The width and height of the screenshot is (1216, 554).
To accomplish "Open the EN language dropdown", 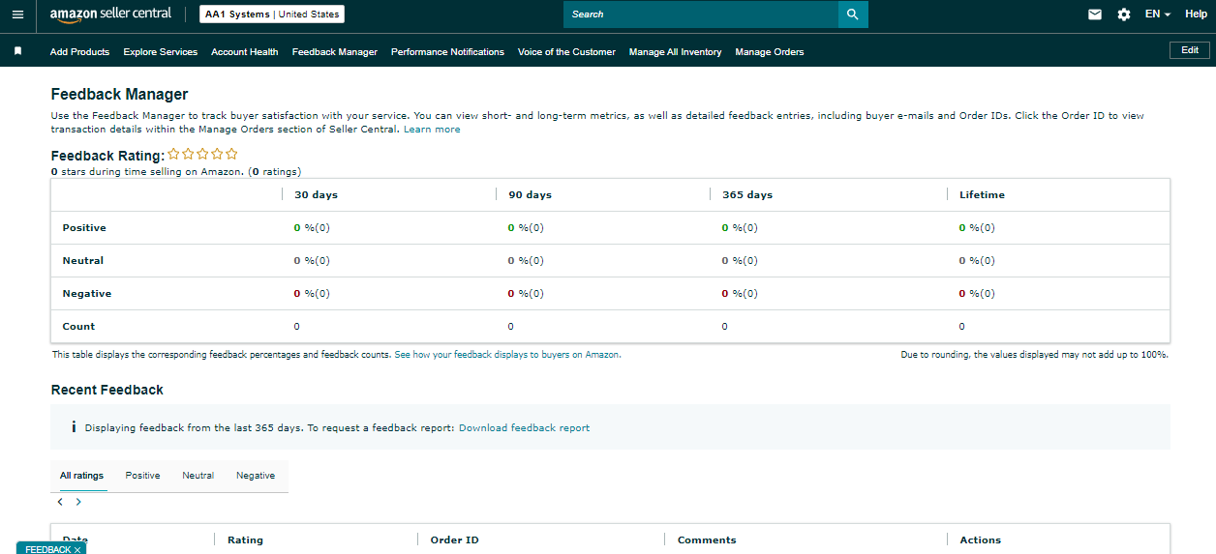I will 1158,15.
